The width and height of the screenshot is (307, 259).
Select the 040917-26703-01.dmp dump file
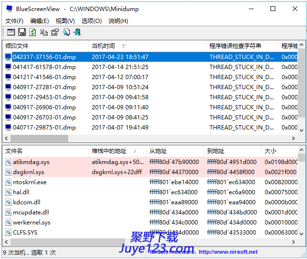pyautogui.click(x=45, y=118)
